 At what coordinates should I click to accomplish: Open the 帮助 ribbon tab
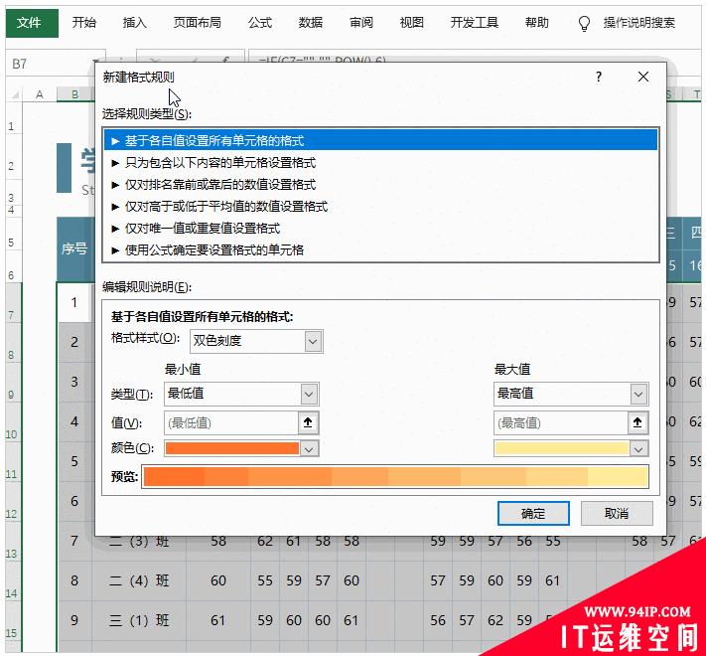537,23
